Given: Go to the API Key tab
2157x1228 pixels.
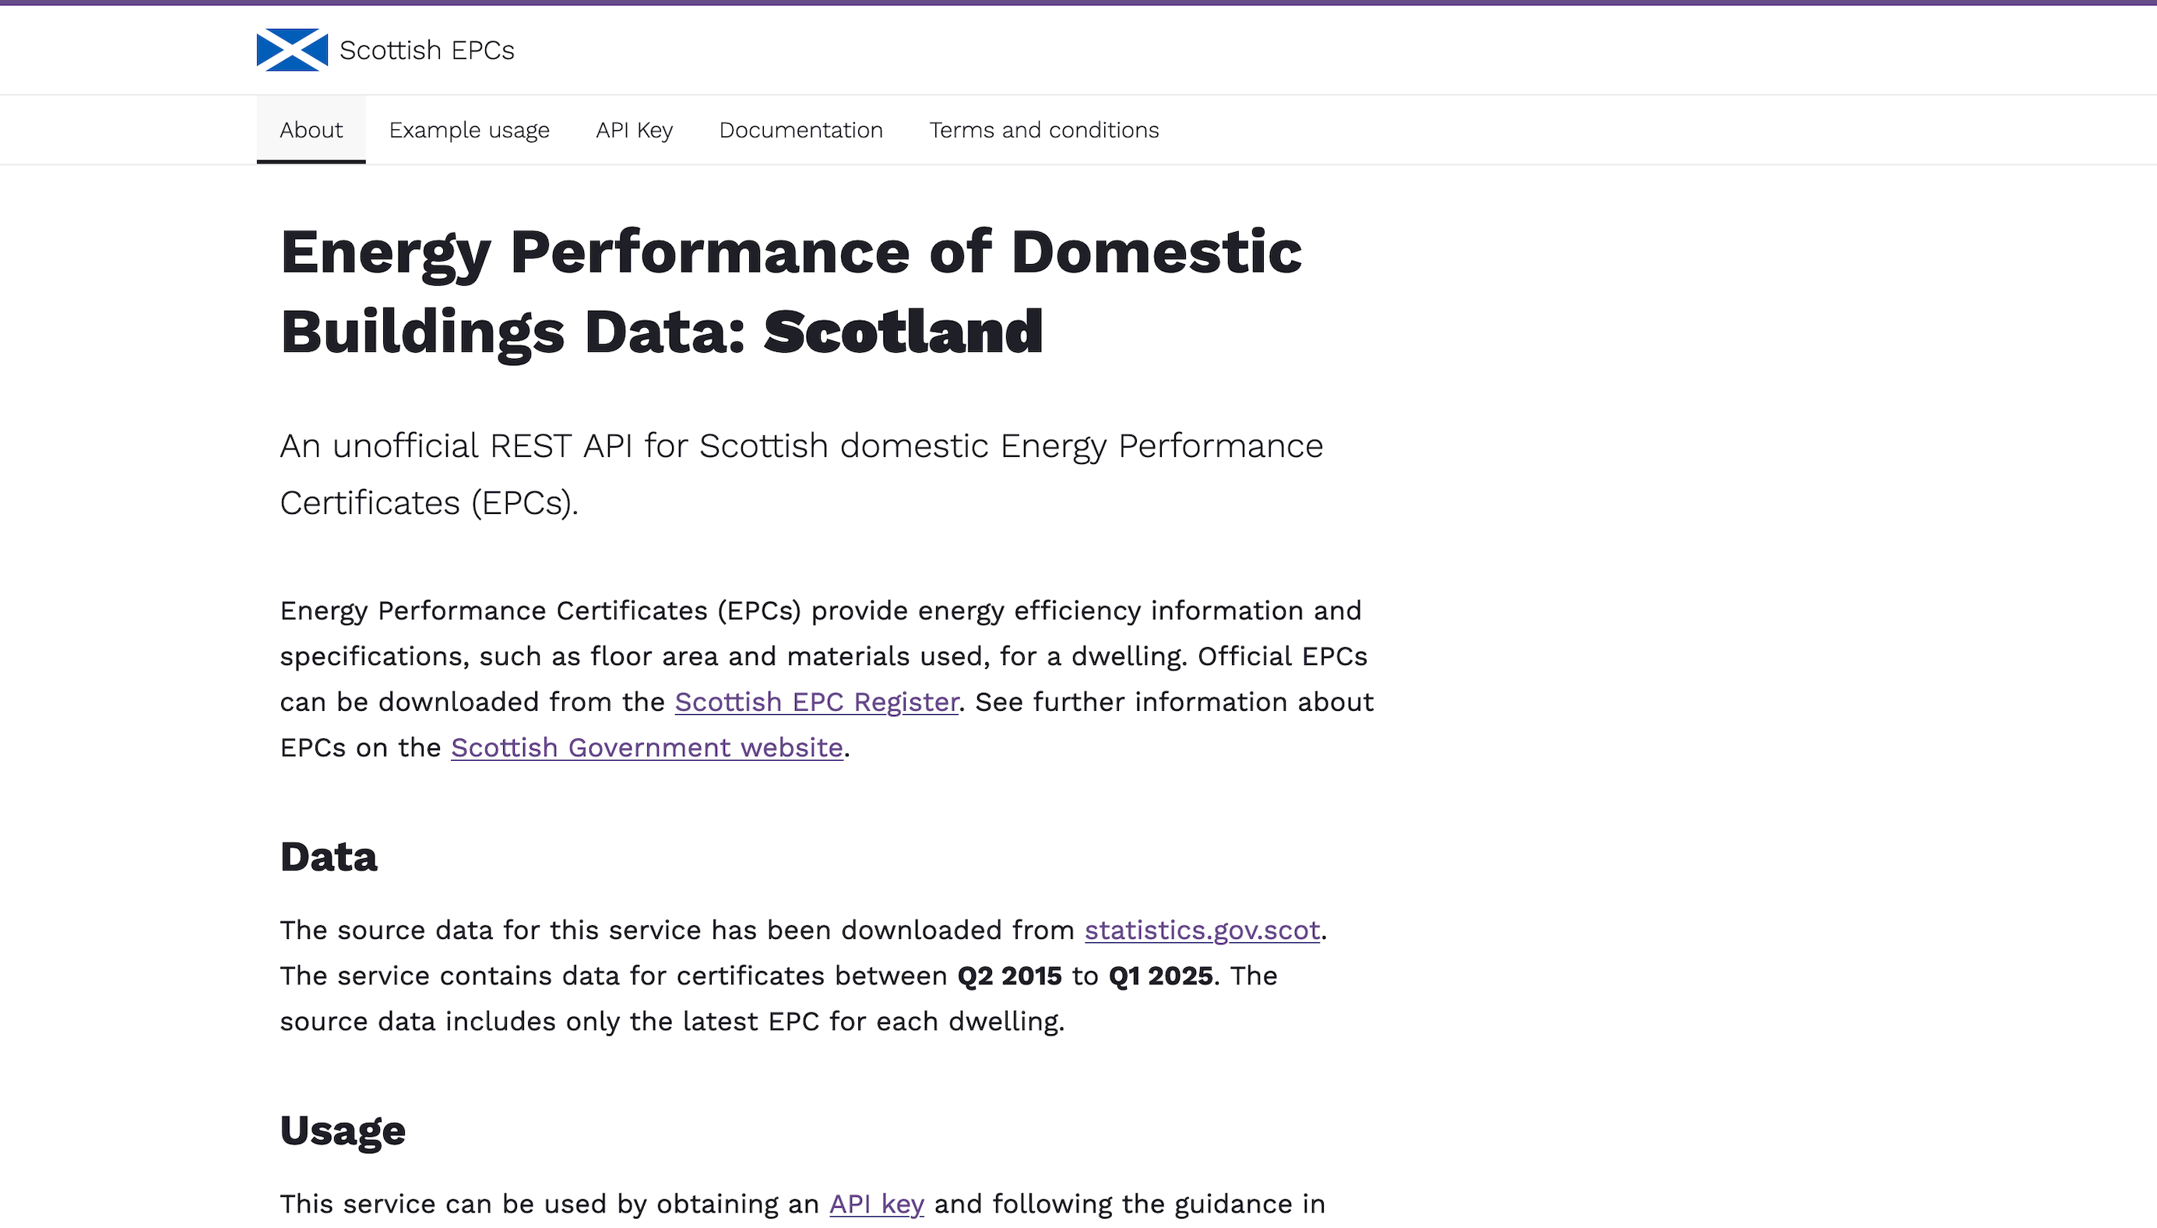Looking at the screenshot, I should click(x=634, y=130).
